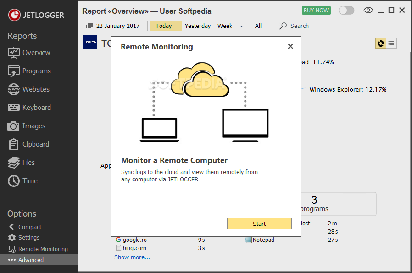
Task: Open the 23 January 2017 date picker
Action: (x=115, y=26)
